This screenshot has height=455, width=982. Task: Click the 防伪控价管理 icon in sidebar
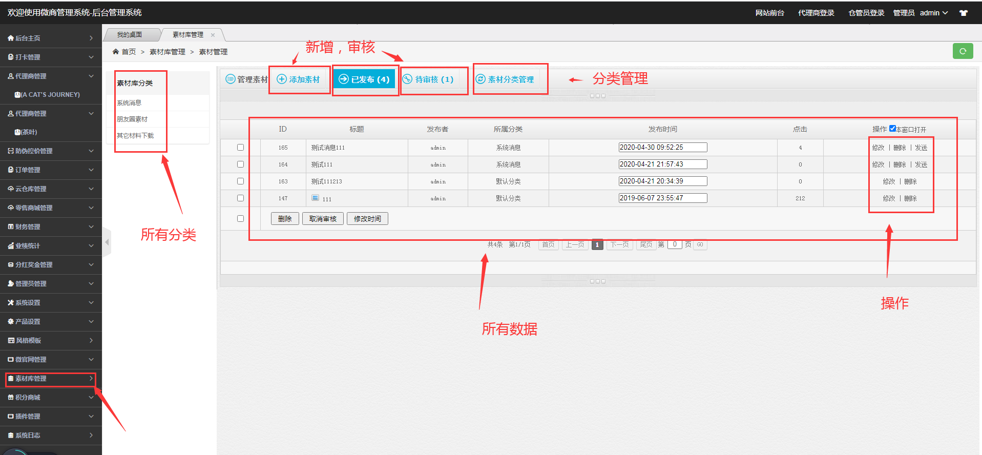(11, 151)
